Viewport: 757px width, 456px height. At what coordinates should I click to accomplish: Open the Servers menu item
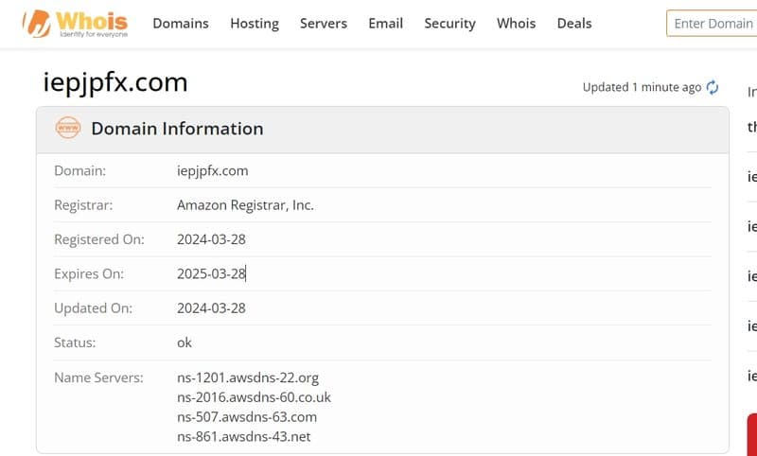pos(324,23)
